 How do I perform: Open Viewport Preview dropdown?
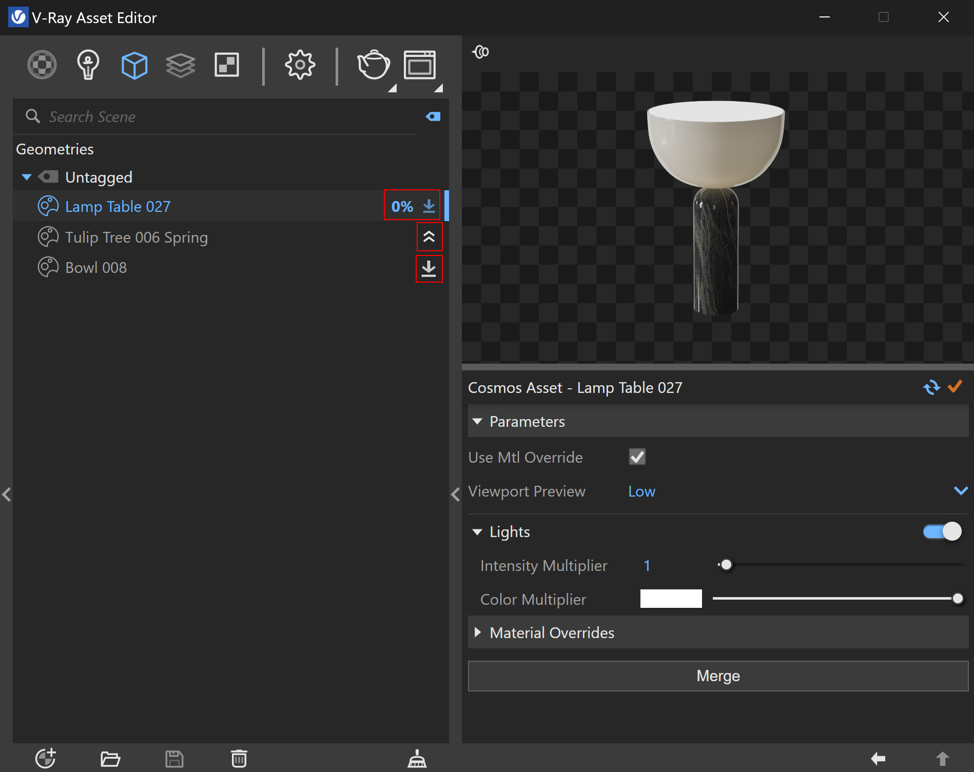[x=798, y=491]
